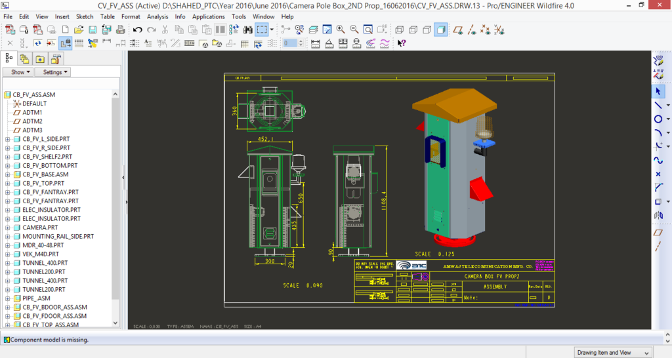Click the Print icon in toolbar
This screenshot has width=672, height=358.
point(120,30)
